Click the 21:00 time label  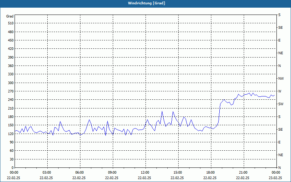(x=244, y=173)
